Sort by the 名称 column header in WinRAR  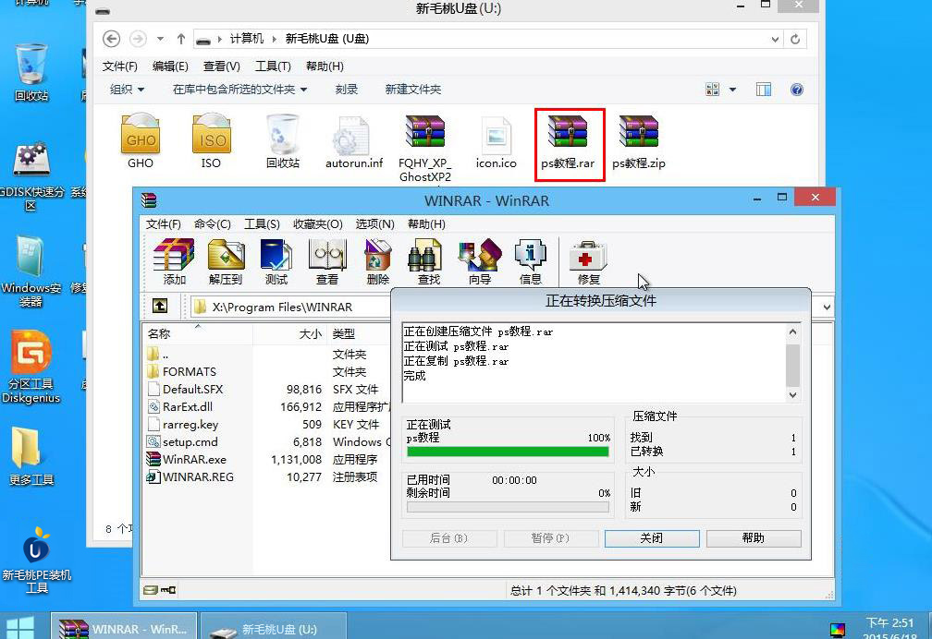click(197, 333)
